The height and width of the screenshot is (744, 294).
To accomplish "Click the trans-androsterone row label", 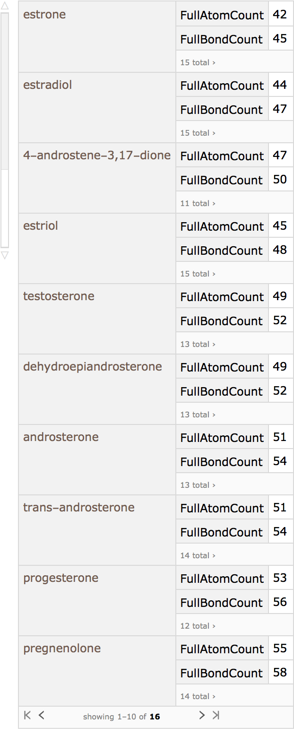I will coord(79,508).
